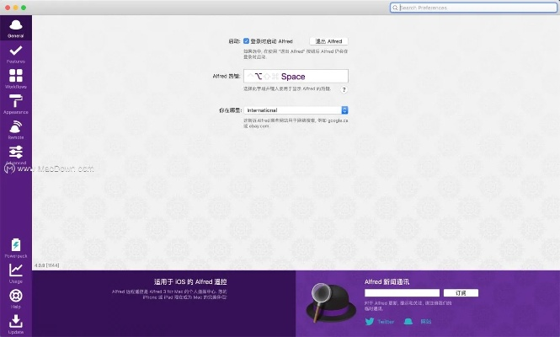The height and width of the screenshot is (337, 560).
Task: Open the Powerpack section
Action: click(15, 248)
